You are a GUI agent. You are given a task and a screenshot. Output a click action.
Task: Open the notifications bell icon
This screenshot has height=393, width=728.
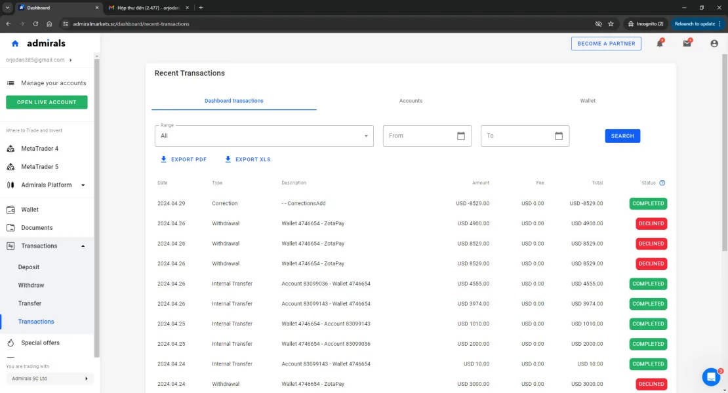(660, 44)
